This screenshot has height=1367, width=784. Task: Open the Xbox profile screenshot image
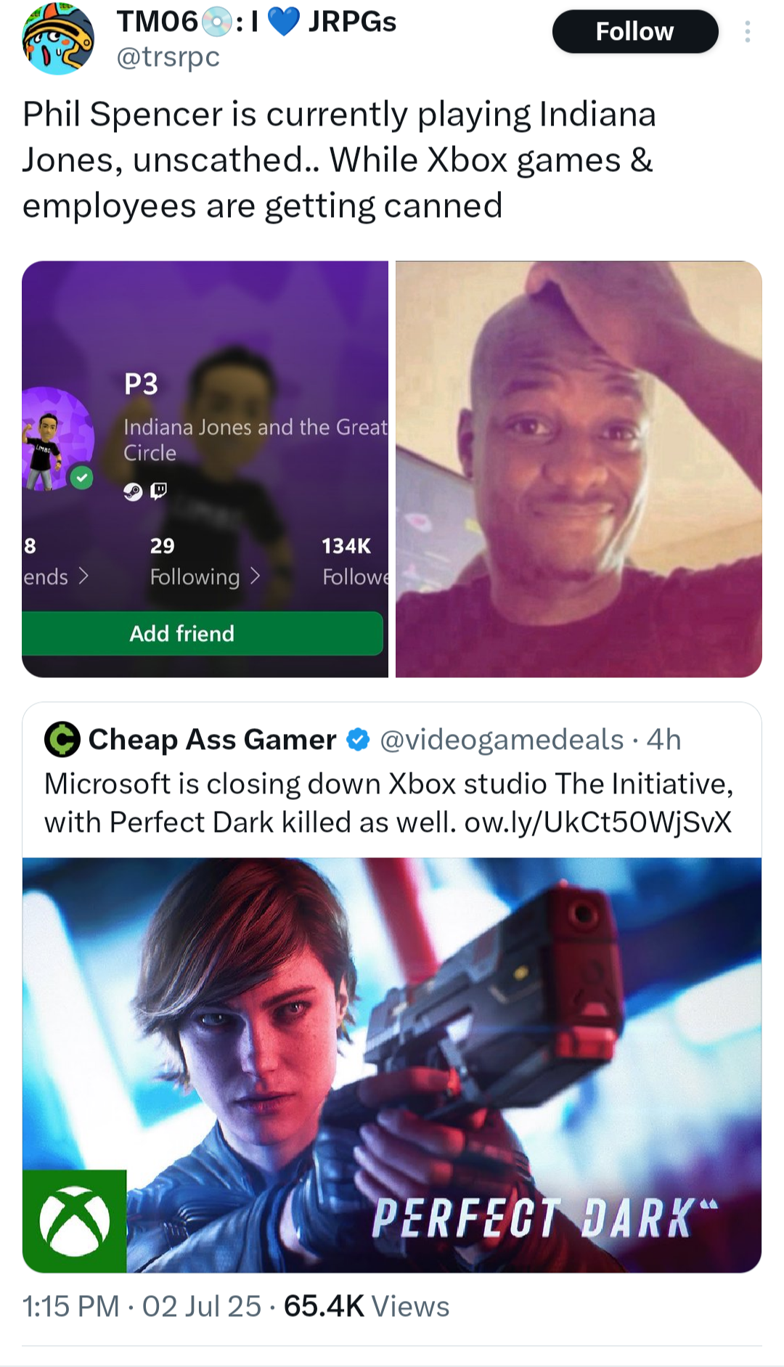pos(205,469)
